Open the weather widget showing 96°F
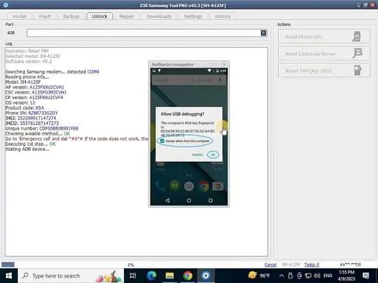This screenshot has width=378, height=283. click(x=259, y=275)
